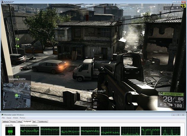Click the magazine ammo count 20
Viewport: 187px width, 136px height.
coord(168,99)
